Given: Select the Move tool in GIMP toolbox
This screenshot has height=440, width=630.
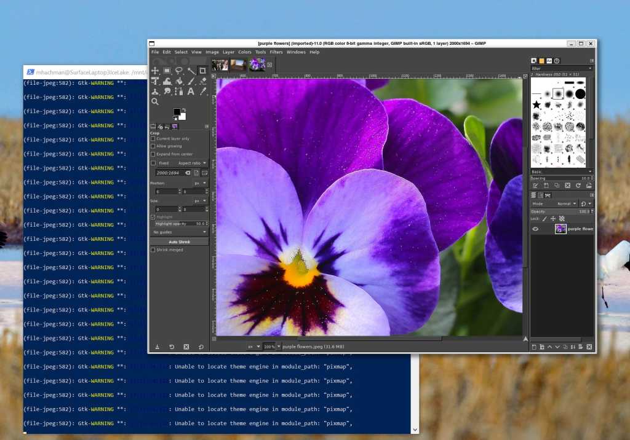Looking at the screenshot, I should coord(155,71).
